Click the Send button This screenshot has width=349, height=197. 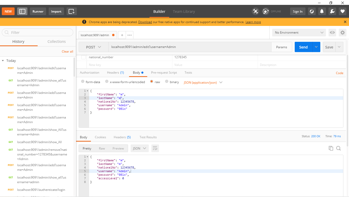303,47
